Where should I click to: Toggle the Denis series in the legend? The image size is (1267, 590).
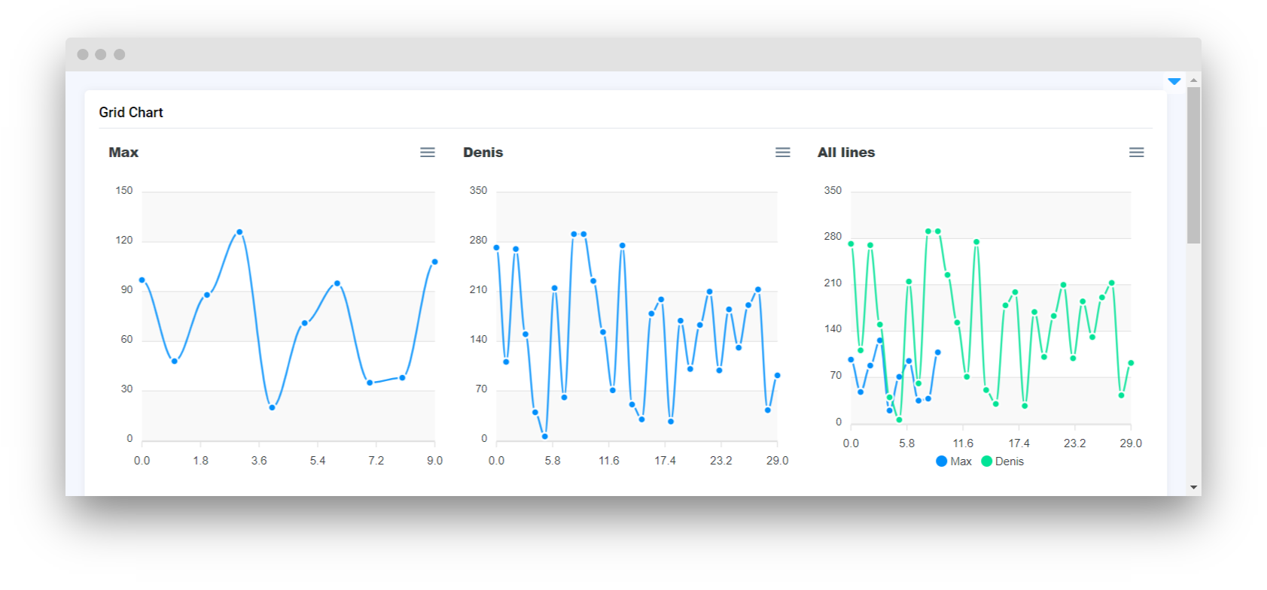(1002, 461)
